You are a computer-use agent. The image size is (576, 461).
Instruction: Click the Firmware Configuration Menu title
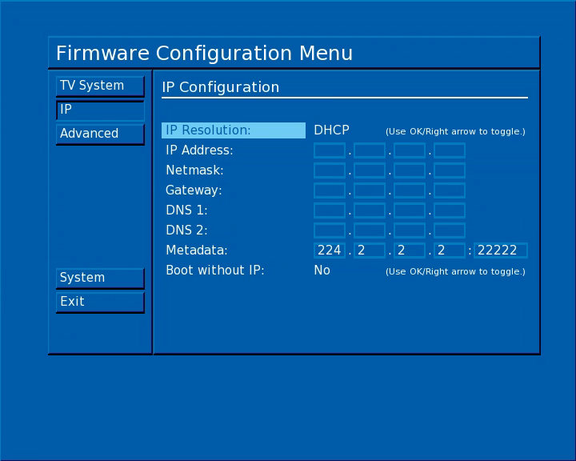pos(204,54)
